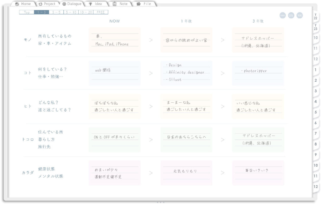Click the 'カラダ' row label
The height and width of the screenshot is (204, 321).
tap(28, 173)
